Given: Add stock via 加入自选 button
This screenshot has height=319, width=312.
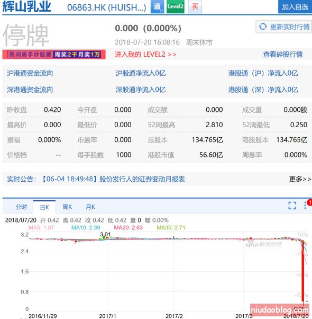Looking at the screenshot, I should pos(295,7).
